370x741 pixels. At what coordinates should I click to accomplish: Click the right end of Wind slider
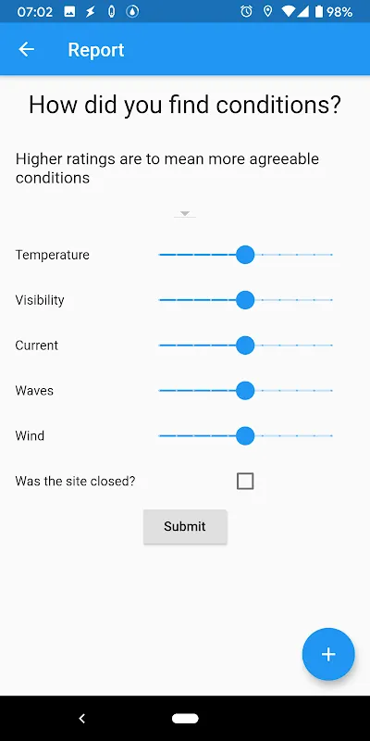point(331,435)
